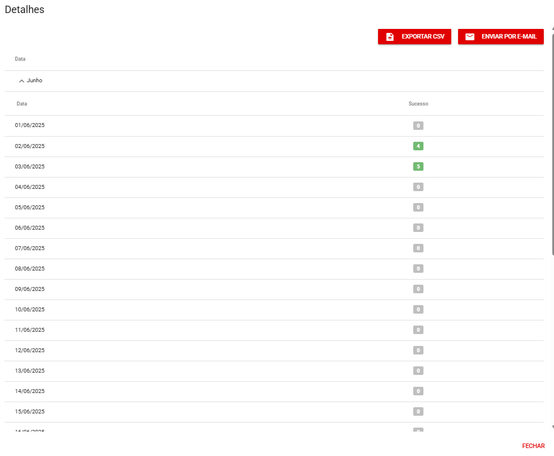Click the document icon on Exportar CSV
Viewport: 554px width, 456px height.
[x=389, y=37]
